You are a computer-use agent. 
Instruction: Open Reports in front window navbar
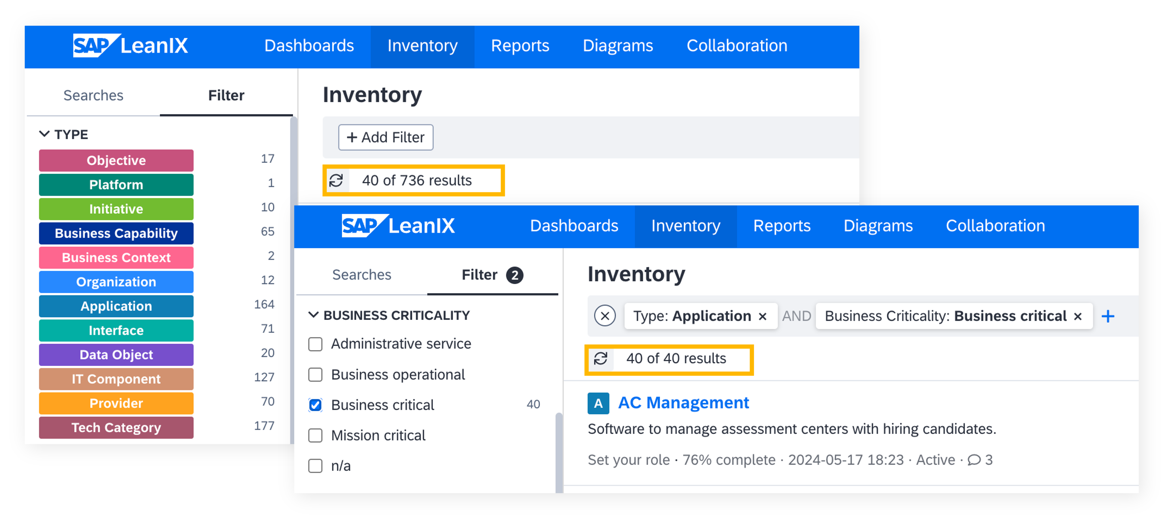pyautogui.click(x=782, y=226)
